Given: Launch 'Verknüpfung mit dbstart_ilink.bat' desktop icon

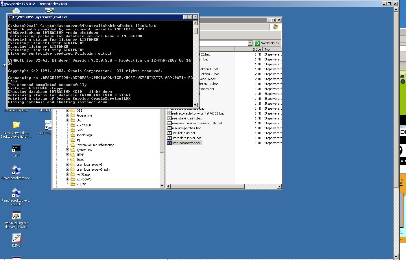Looking at the screenshot, I should [x=16, y=215].
